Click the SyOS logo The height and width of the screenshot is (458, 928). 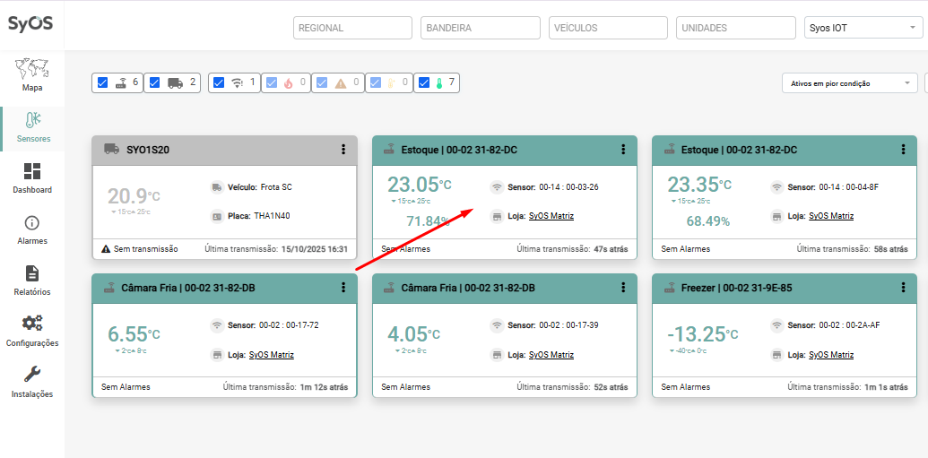click(x=30, y=23)
